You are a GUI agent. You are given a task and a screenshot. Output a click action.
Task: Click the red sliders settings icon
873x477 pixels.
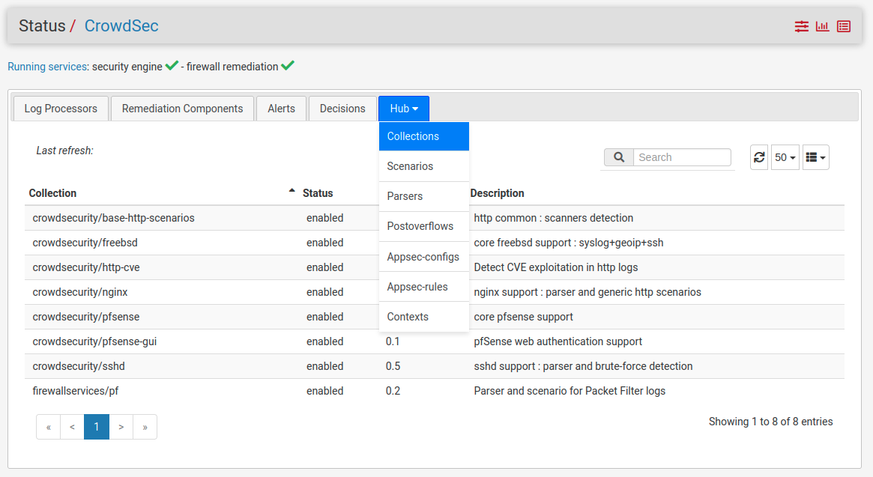click(801, 26)
